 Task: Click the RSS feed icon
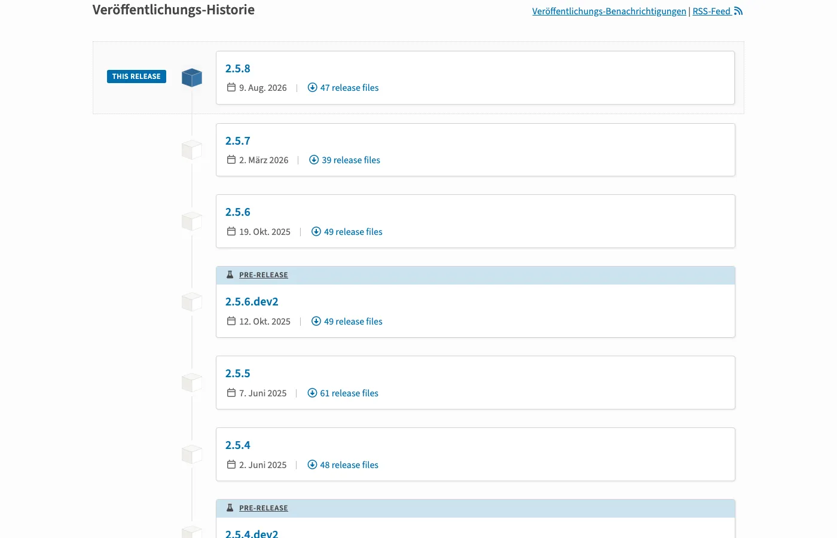click(738, 11)
